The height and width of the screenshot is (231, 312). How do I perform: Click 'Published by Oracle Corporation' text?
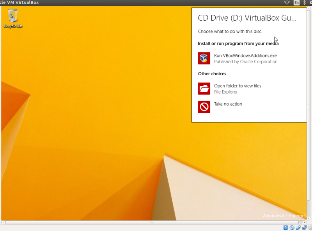(246, 62)
